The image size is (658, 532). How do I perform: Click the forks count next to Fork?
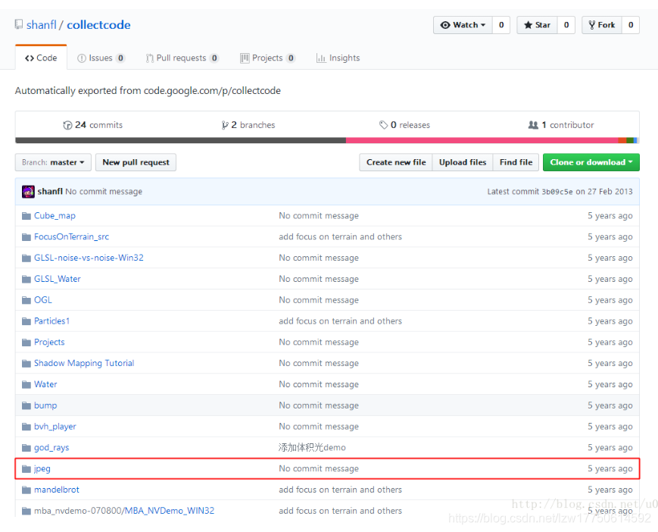[630, 25]
